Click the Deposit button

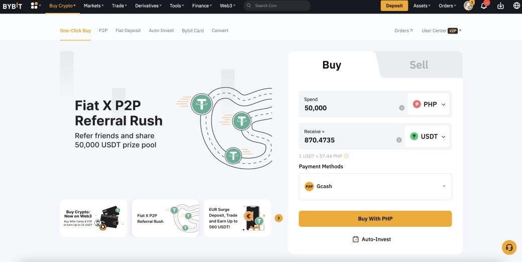click(394, 6)
